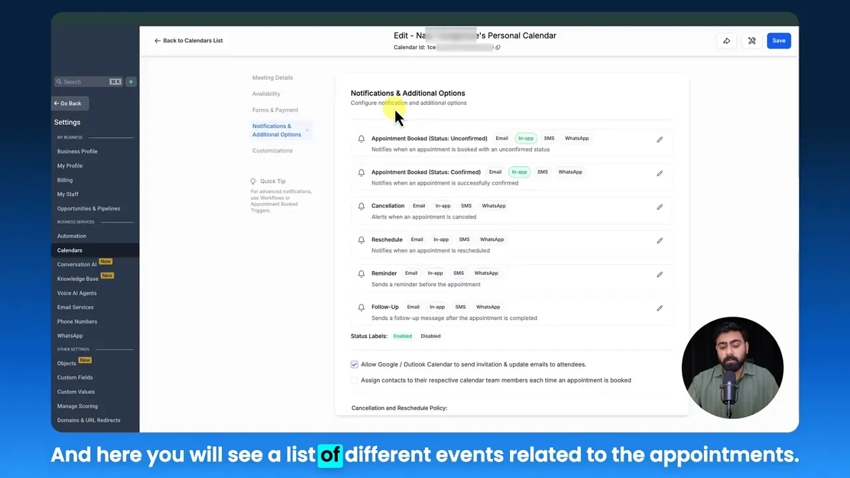This screenshot has height=478, width=850.
Task: Select Calendars in the Settings sidebar
Action: click(70, 250)
